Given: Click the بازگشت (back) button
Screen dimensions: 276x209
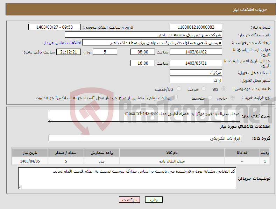Looking at the screenshot, I should coord(129,200).
